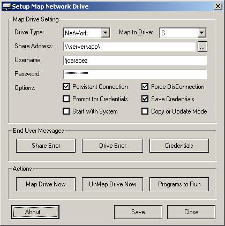Click UnMap Drive Now button

[x=112, y=184]
